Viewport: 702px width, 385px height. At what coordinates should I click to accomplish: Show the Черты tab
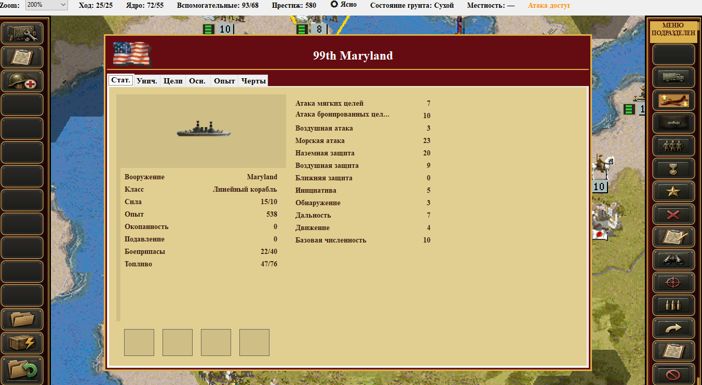(253, 81)
